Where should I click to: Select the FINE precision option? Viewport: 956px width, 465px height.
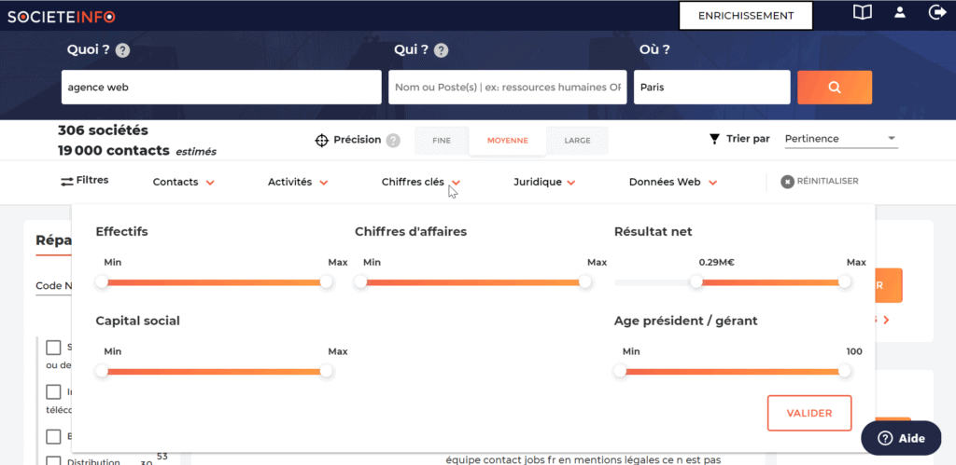(x=442, y=141)
